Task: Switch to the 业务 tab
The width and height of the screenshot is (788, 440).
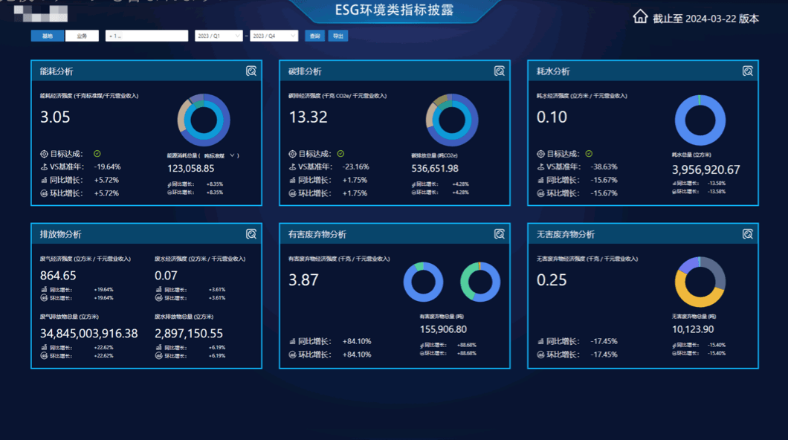Action: [82, 36]
